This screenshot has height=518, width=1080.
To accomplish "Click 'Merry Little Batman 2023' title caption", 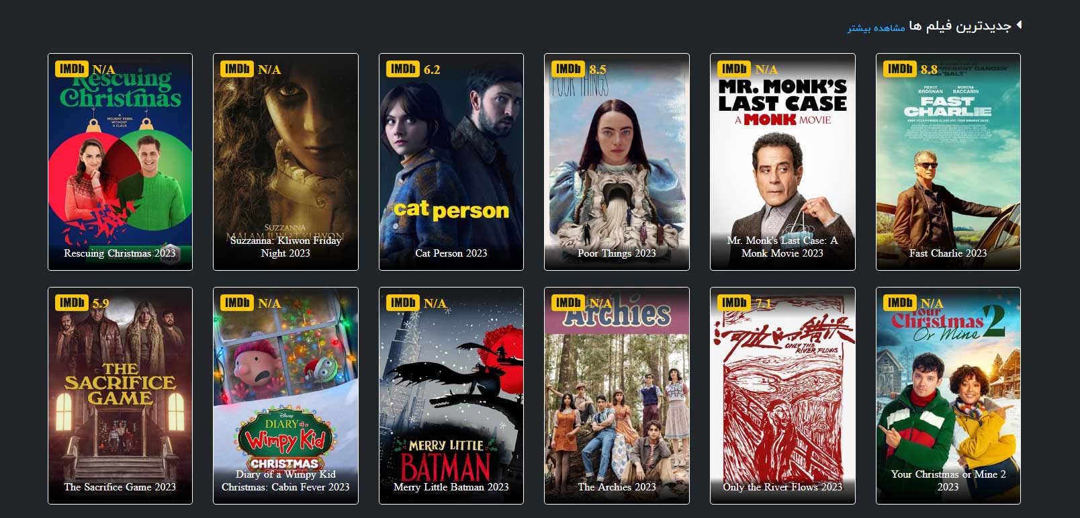I will 451,487.
